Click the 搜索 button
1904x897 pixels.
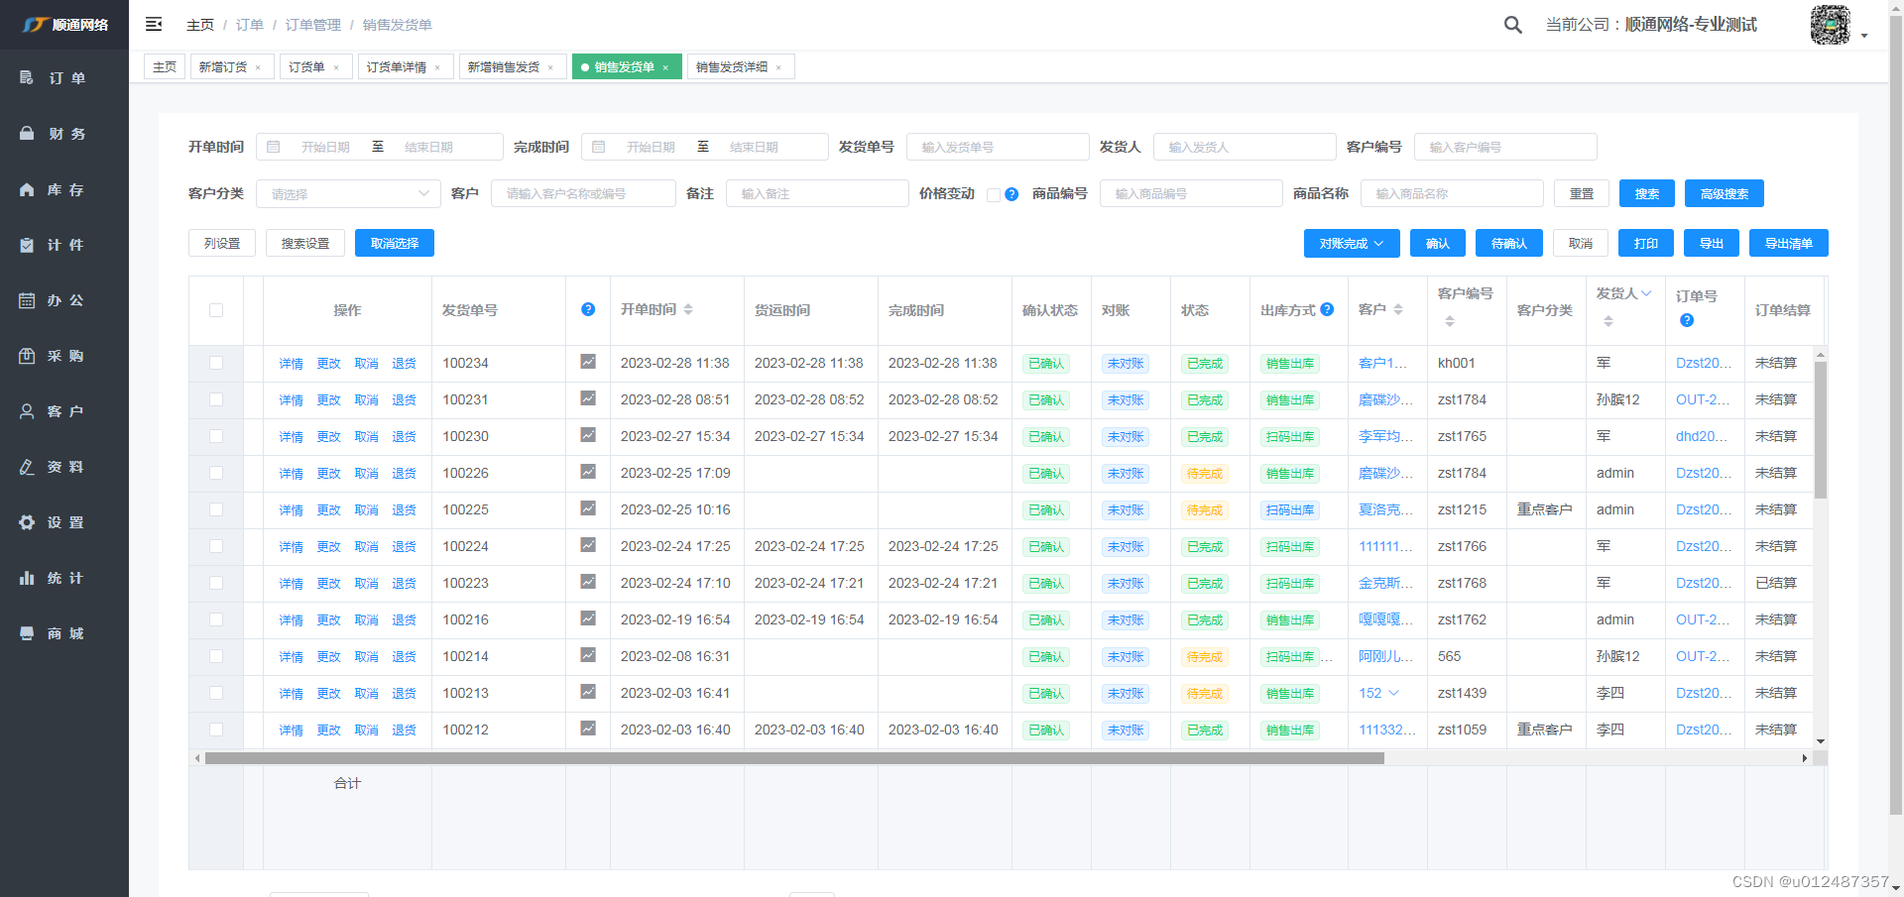coord(1646,193)
